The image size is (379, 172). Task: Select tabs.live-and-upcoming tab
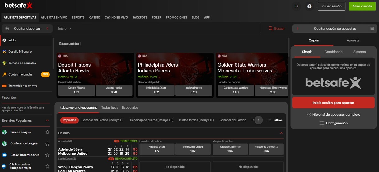point(79,108)
